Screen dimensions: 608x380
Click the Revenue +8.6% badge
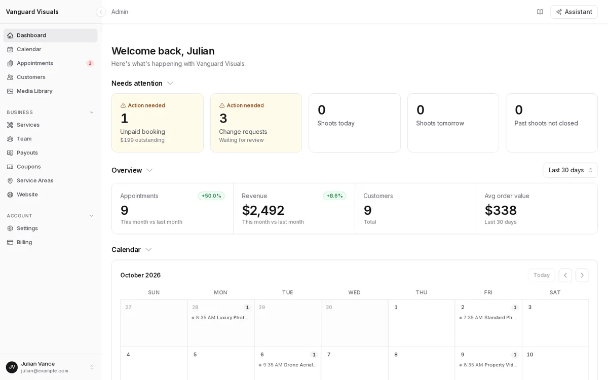pyautogui.click(x=334, y=196)
